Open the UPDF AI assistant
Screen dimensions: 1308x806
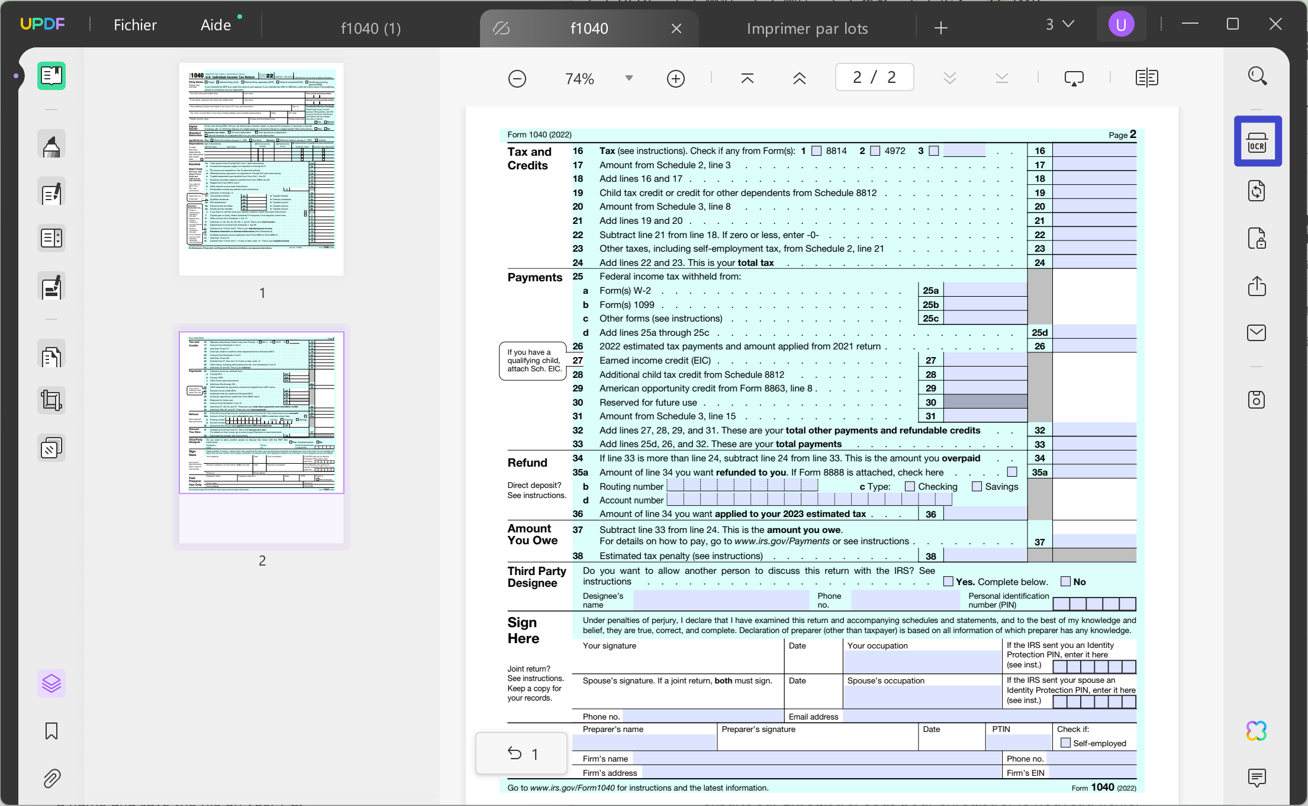click(x=1257, y=731)
